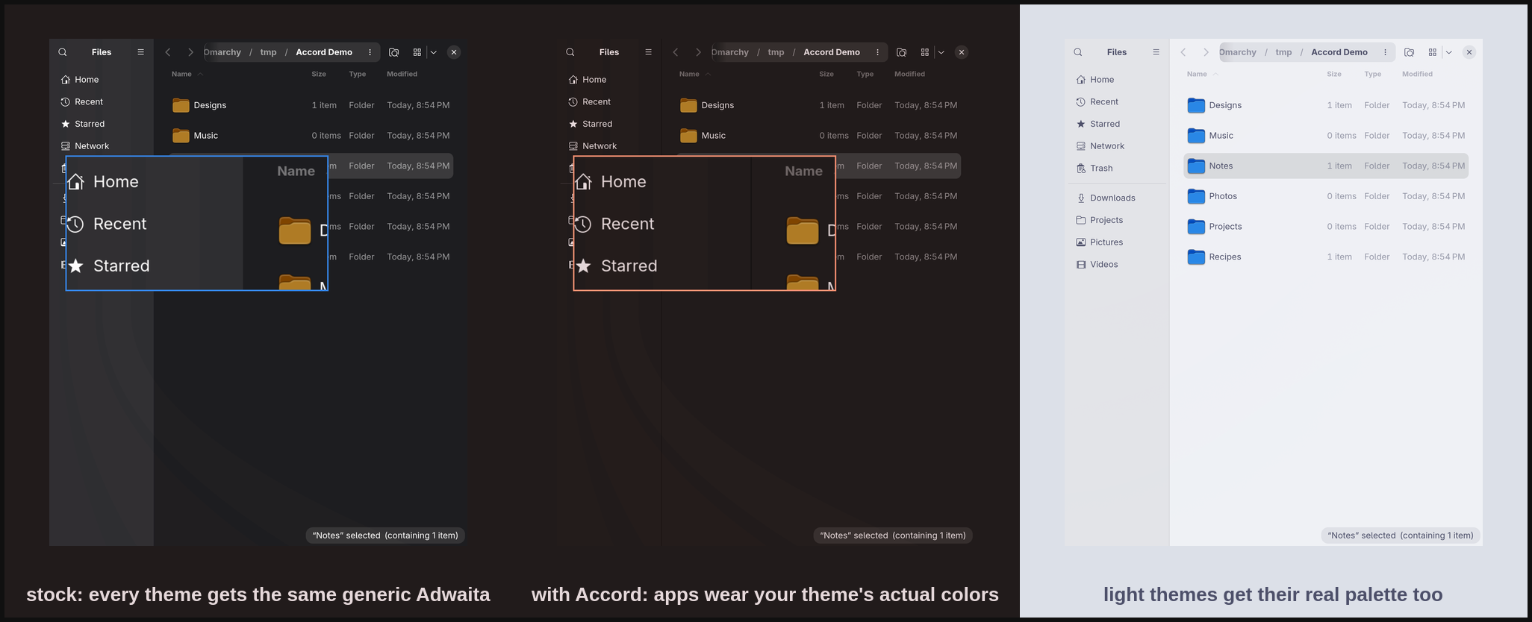Select the Notes row in light-theme window
Screen dimensions: 1532x622
[1326, 166]
